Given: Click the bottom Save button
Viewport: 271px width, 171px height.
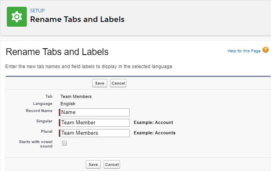Looking at the screenshot, I should click(93, 164).
